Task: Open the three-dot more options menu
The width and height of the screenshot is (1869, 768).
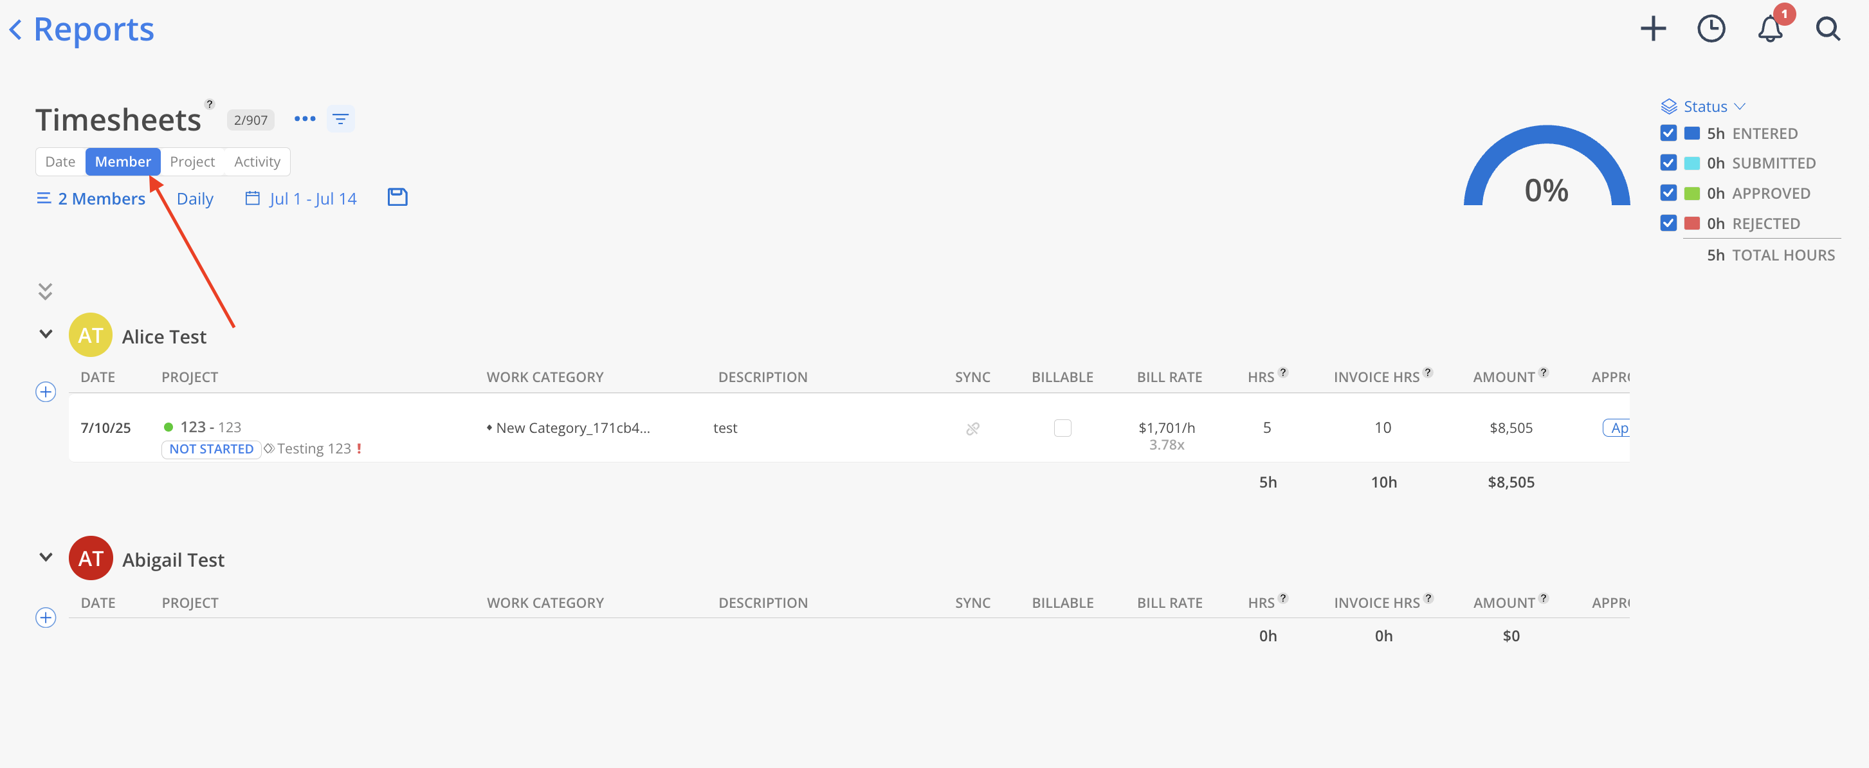Action: pyautogui.click(x=305, y=119)
